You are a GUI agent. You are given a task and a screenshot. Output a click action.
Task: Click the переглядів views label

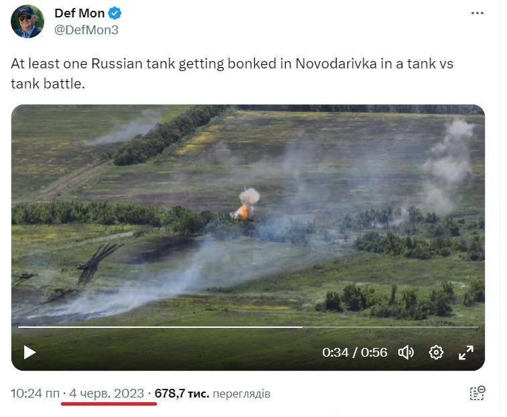coord(241,394)
